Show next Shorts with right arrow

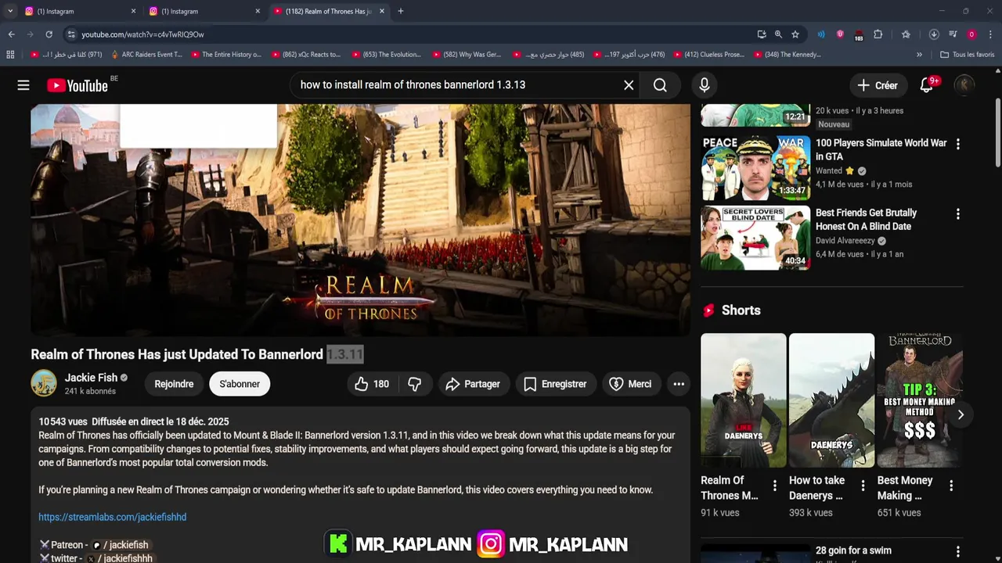pyautogui.click(x=961, y=414)
